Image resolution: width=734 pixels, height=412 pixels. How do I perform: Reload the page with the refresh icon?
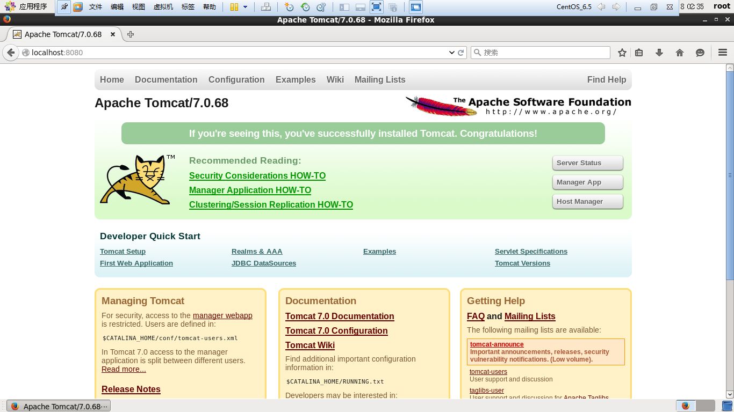(460, 53)
